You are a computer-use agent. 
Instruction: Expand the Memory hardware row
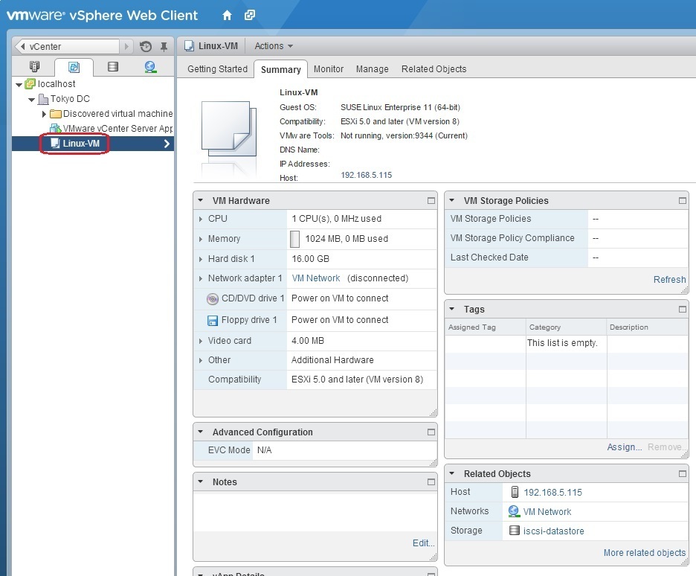[201, 239]
